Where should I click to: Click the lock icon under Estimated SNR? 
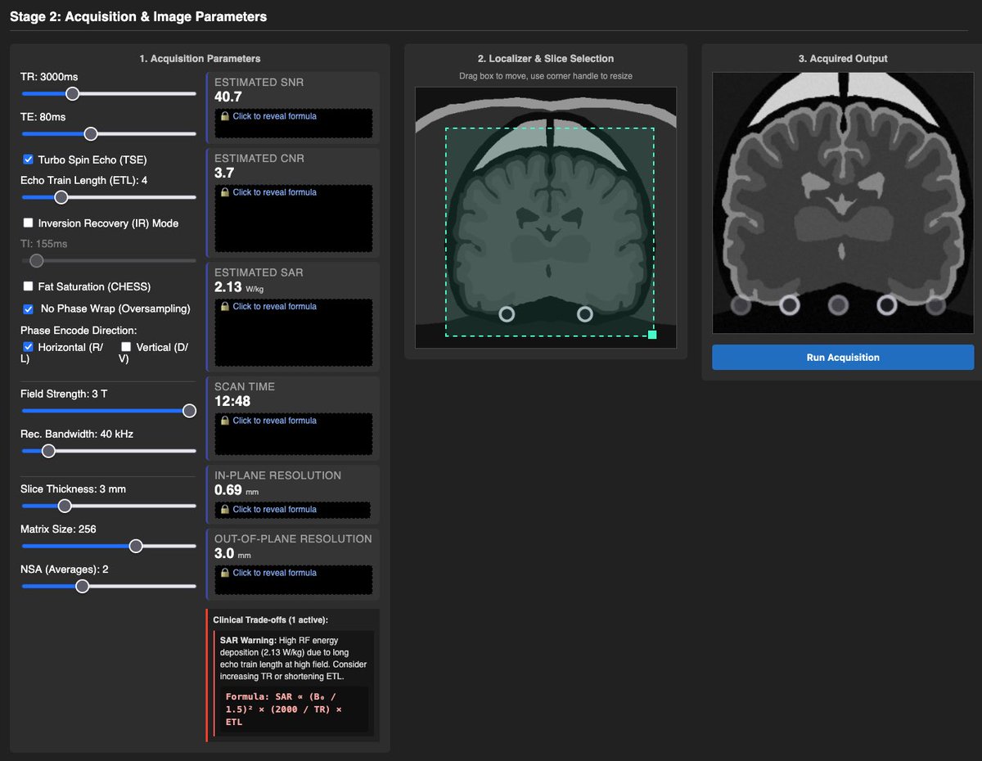click(x=225, y=116)
